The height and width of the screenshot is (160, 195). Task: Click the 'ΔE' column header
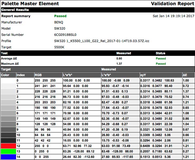coord(188,75)
